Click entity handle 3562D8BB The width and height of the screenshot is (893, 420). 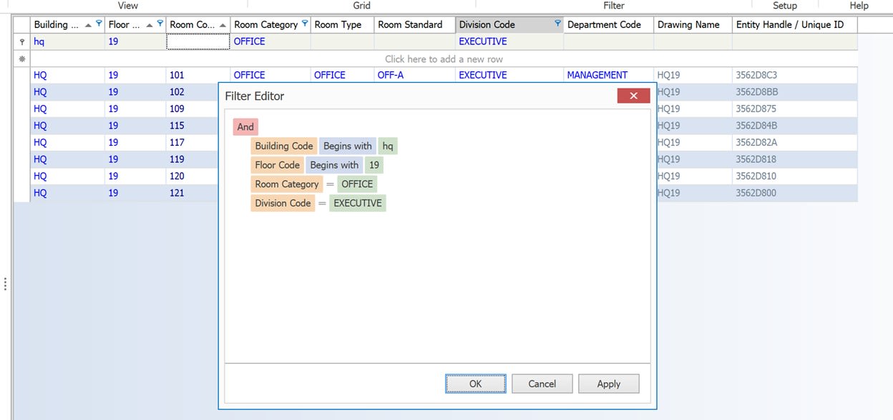point(794,91)
